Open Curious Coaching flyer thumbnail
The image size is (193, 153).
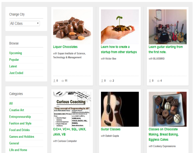pyautogui.click(x=72, y=109)
